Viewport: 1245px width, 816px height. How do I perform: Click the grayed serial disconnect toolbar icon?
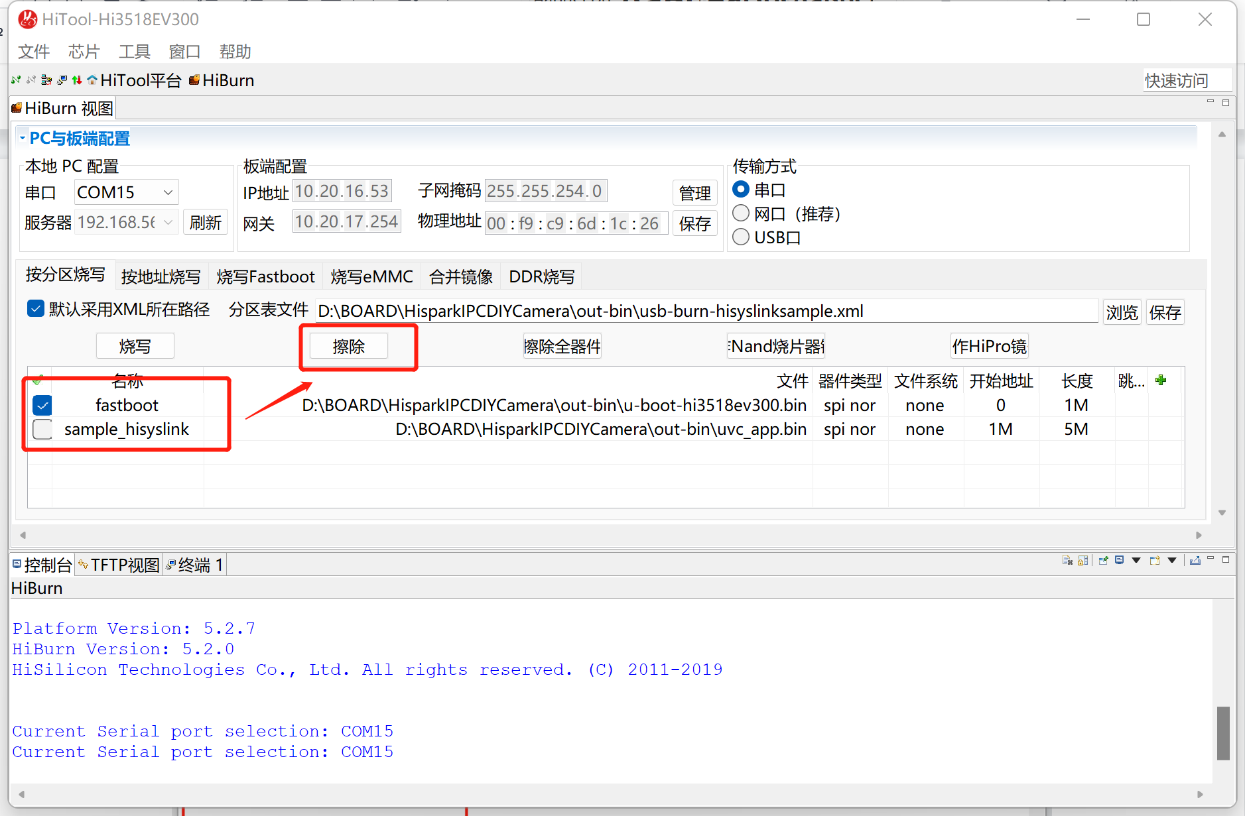[x=31, y=80]
